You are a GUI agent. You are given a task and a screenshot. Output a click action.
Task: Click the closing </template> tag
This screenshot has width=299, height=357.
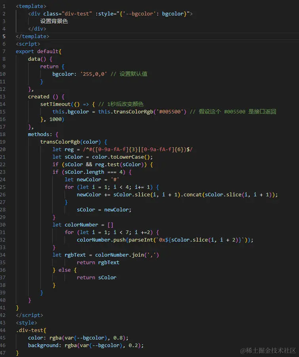tap(32, 36)
